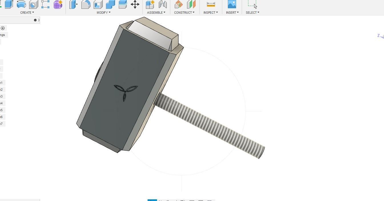Select the Extrude tool icon
The height and width of the screenshot is (201, 384).
[x=9, y=4]
